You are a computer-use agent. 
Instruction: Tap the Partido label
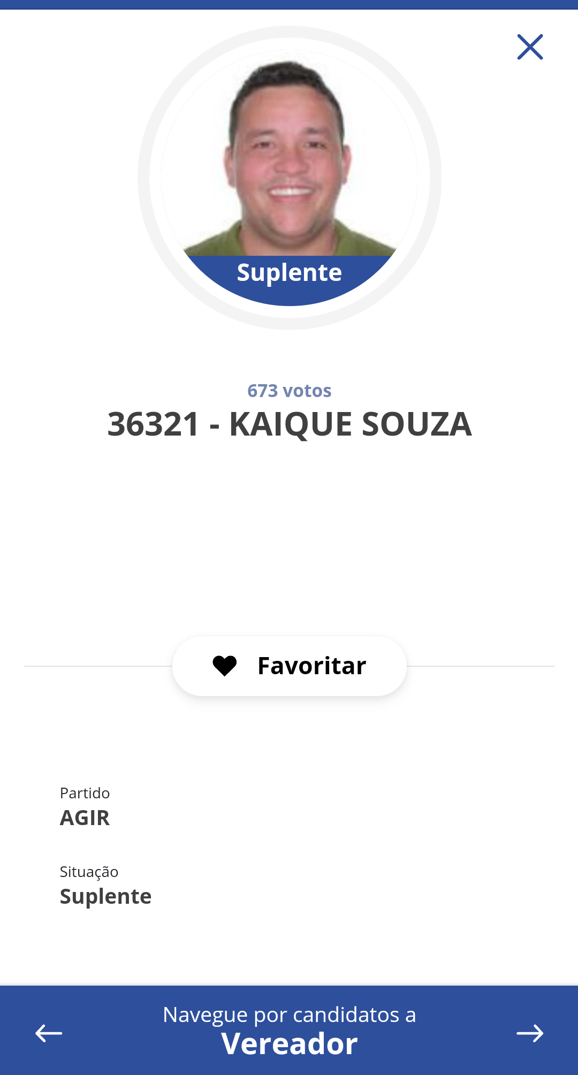(x=85, y=793)
